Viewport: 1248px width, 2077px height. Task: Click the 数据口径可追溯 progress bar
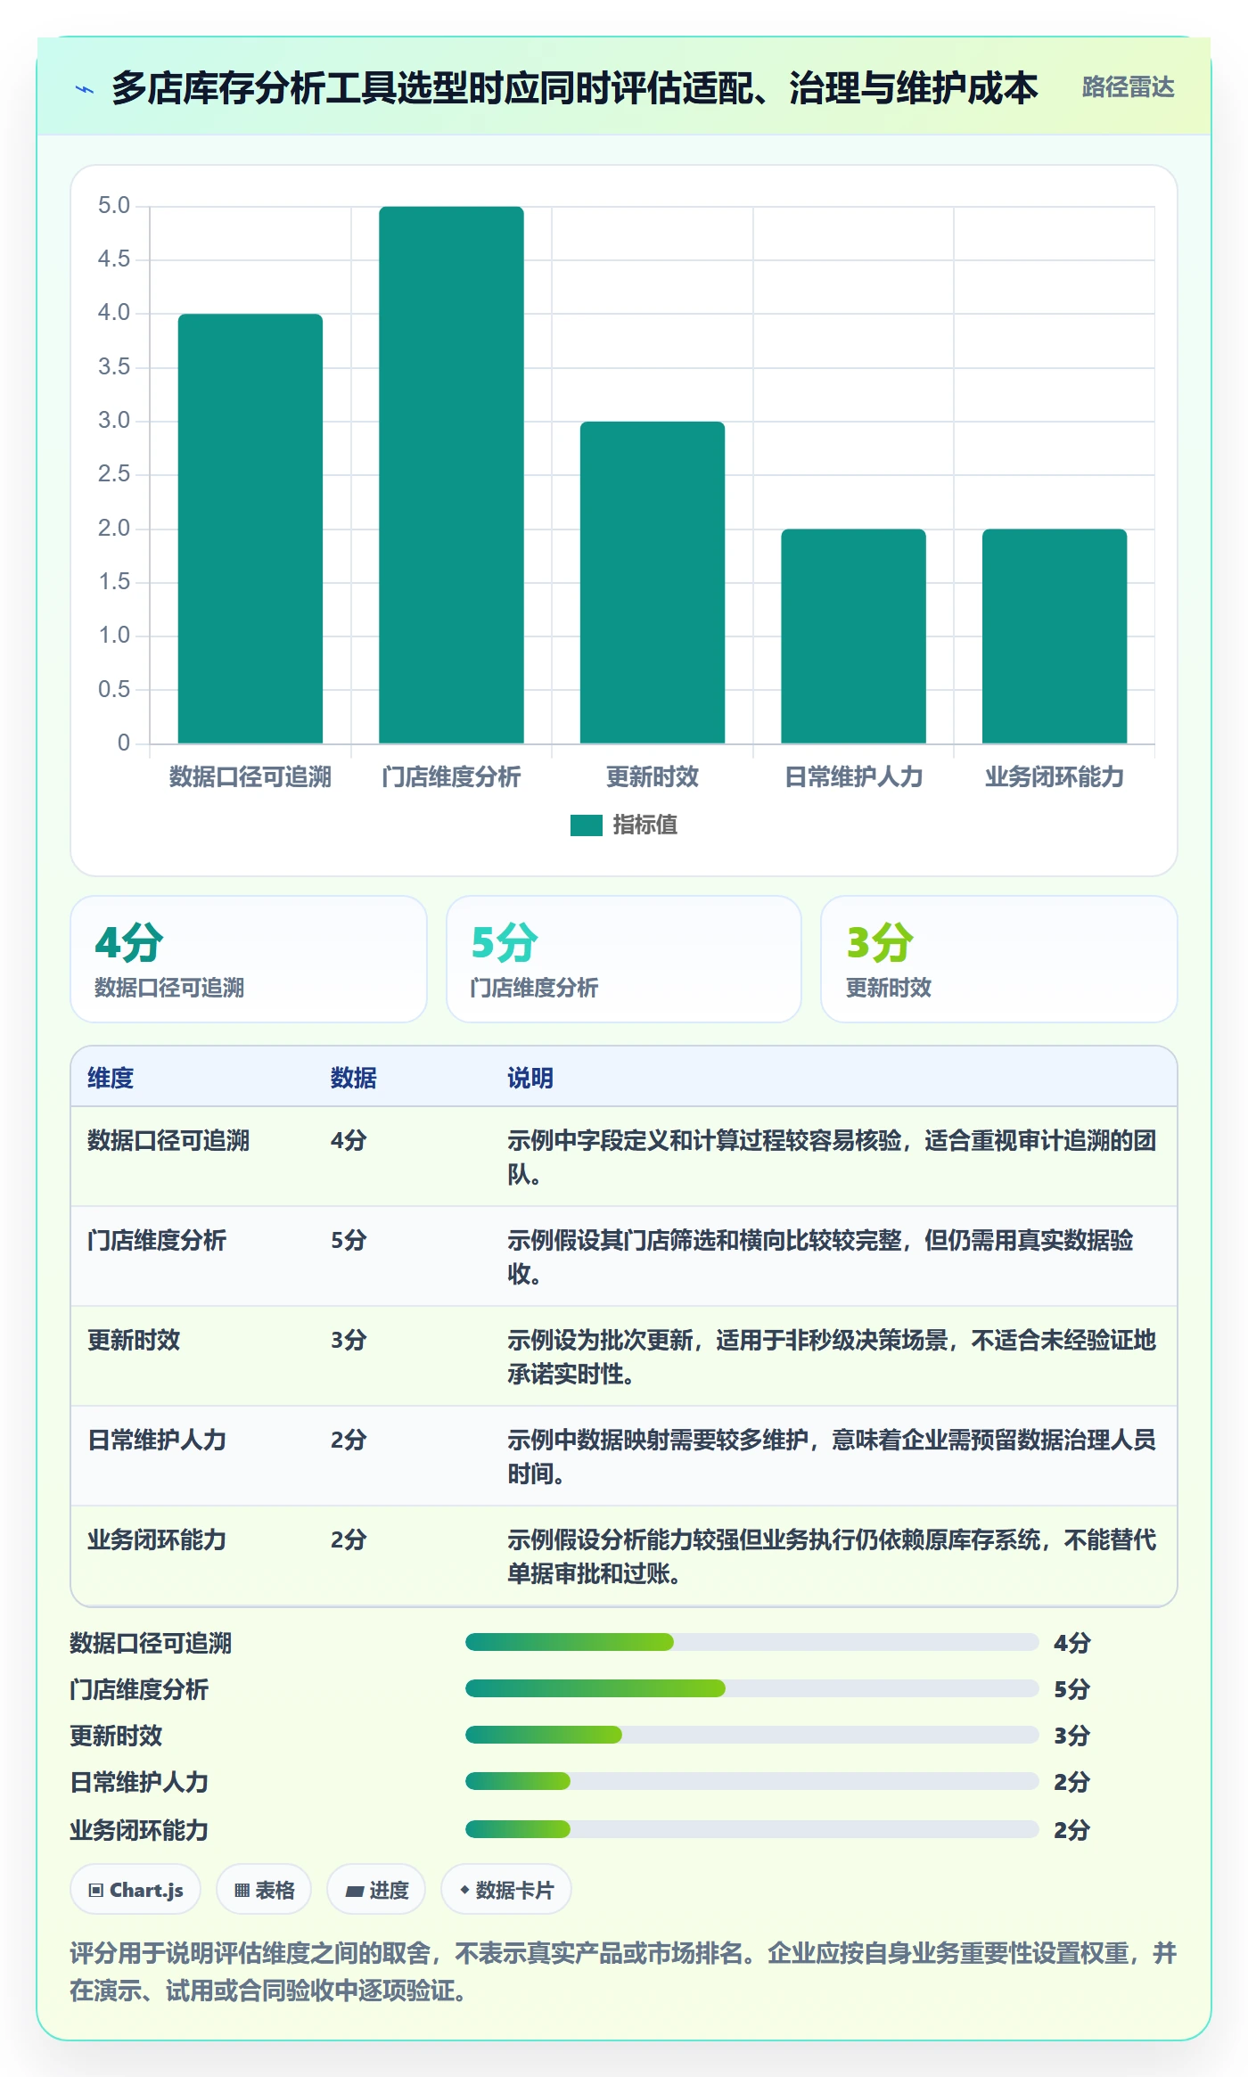tap(752, 1642)
